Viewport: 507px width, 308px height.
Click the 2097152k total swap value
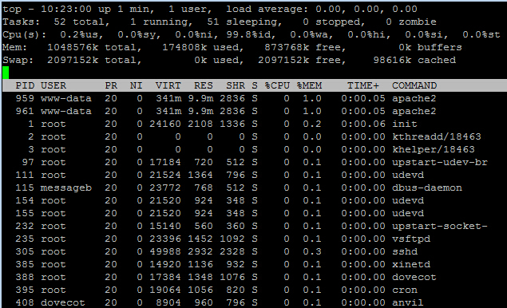(x=73, y=60)
